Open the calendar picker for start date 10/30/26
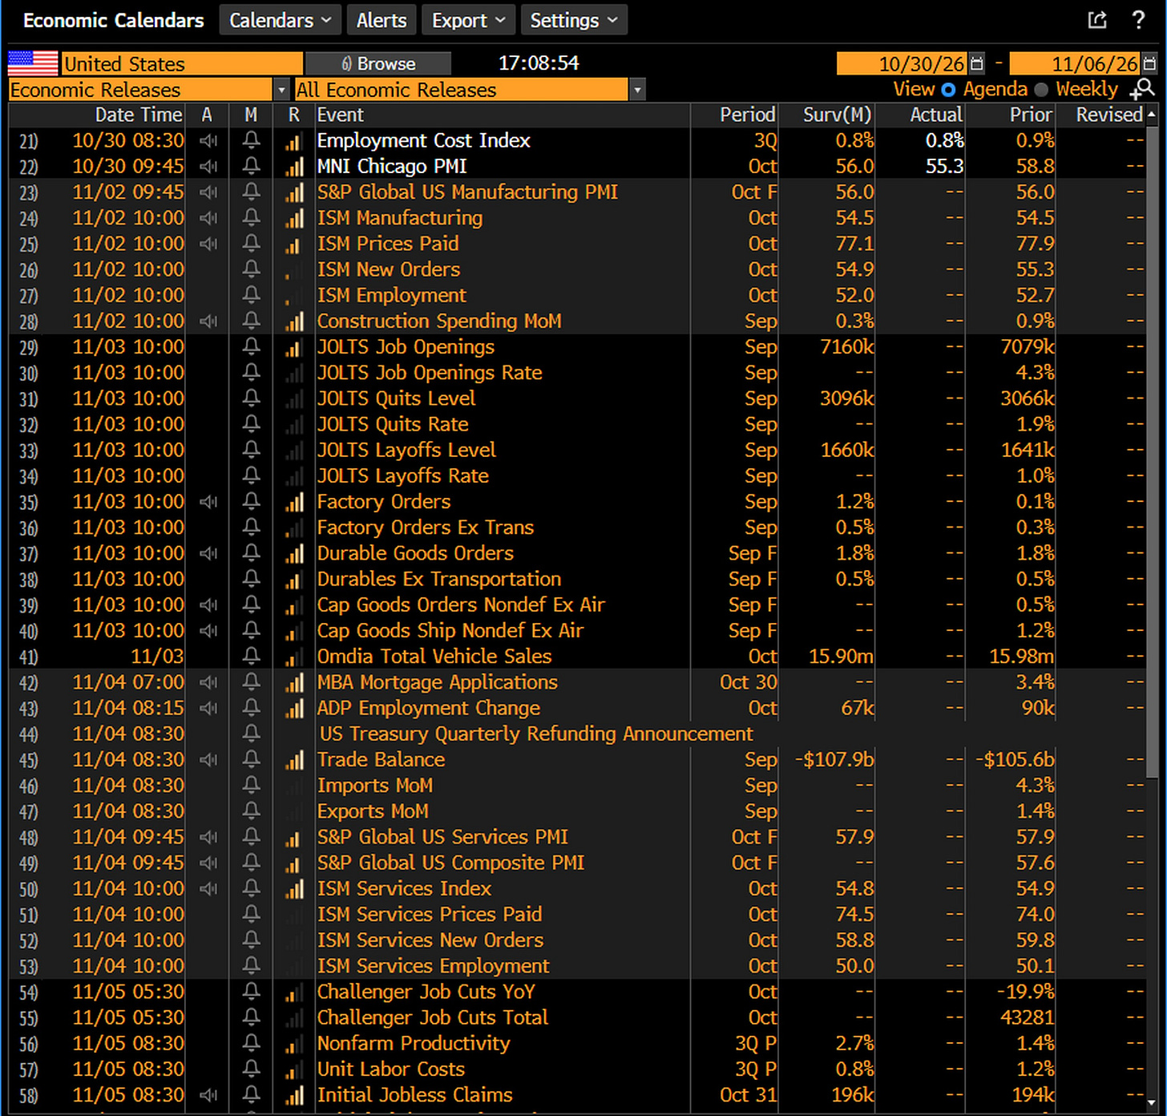The width and height of the screenshot is (1167, 1116). click(976, 63)
